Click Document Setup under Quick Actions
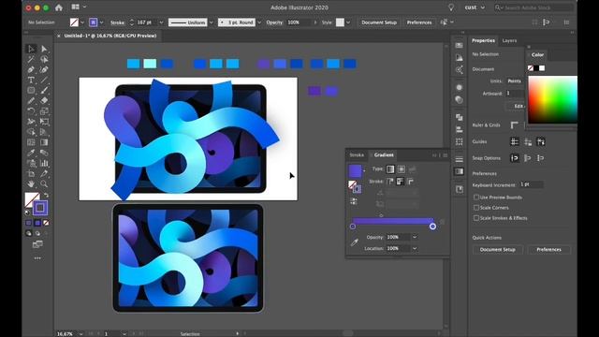The width and height of the screenshot is (599, 337). [498, 250]
